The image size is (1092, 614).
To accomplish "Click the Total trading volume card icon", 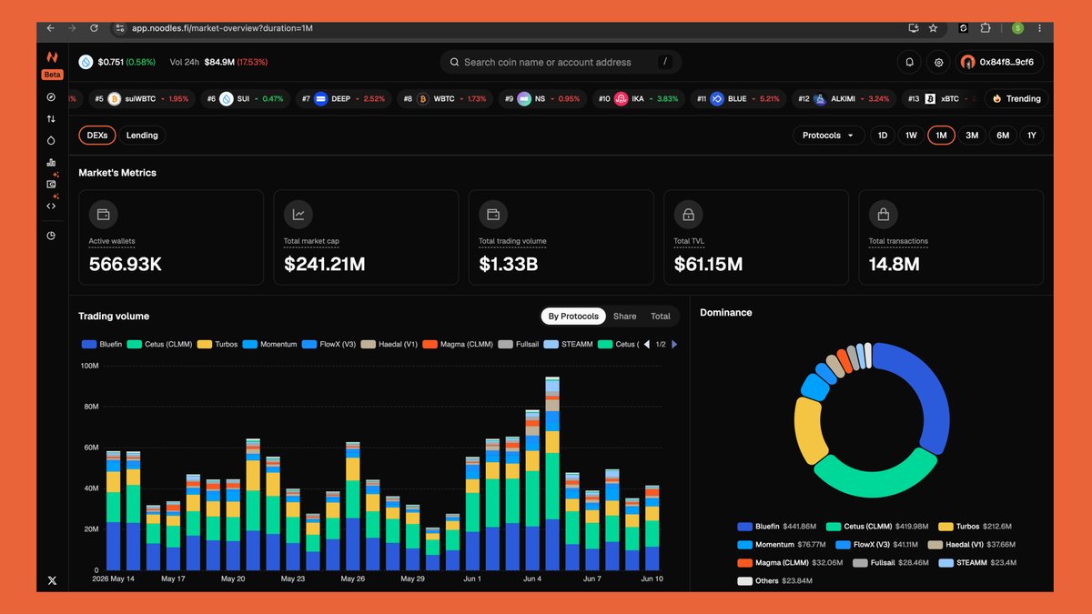I will (493, 215).
